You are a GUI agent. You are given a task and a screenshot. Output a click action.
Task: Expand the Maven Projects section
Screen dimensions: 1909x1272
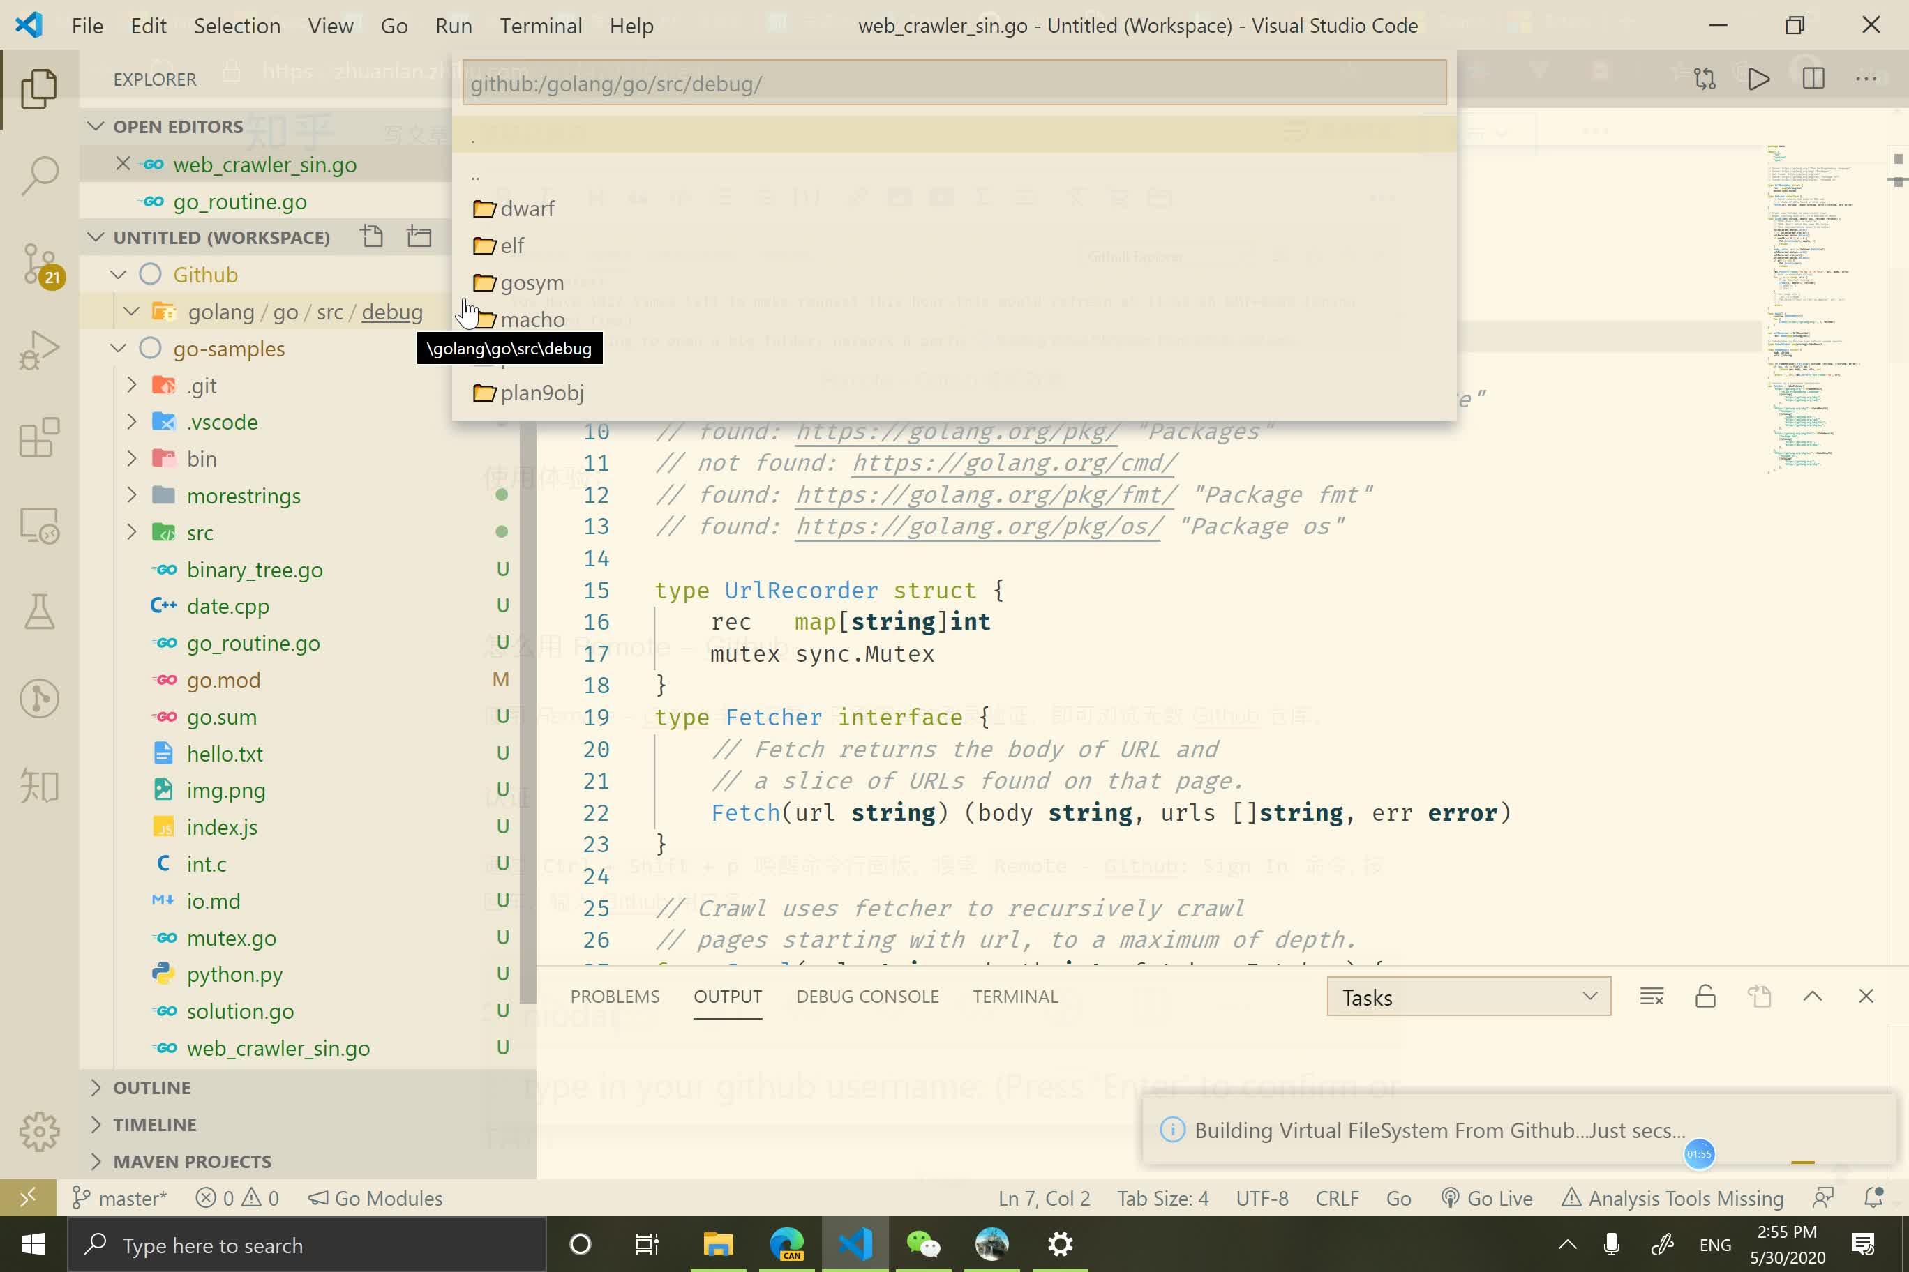tap(96, 1161)
